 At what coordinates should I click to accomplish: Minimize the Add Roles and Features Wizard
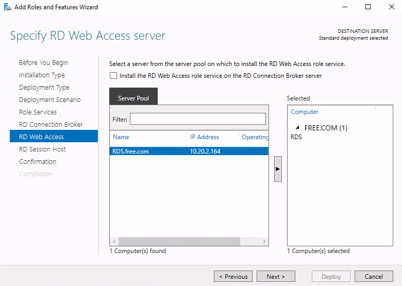(x=345, y=7)
